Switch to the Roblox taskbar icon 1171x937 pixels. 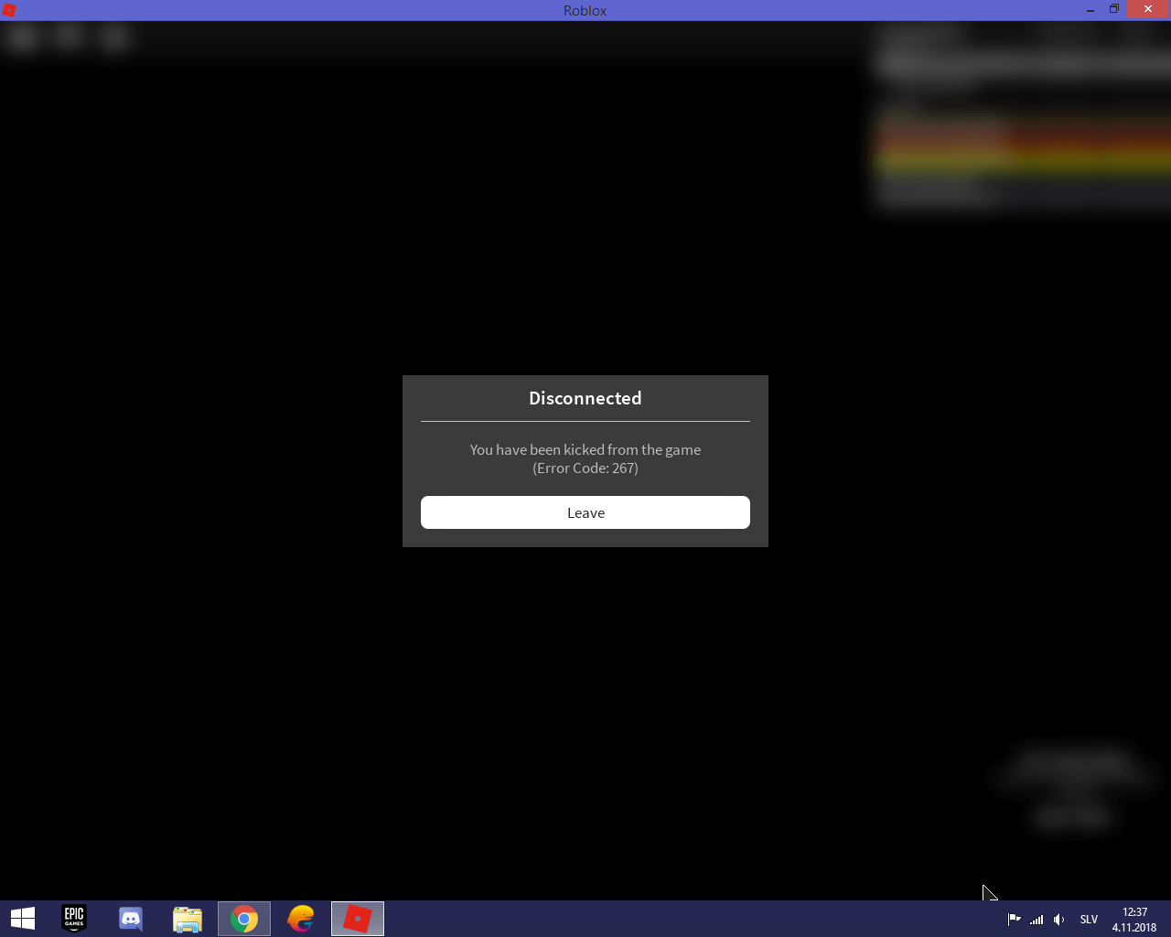pos(357,919)
